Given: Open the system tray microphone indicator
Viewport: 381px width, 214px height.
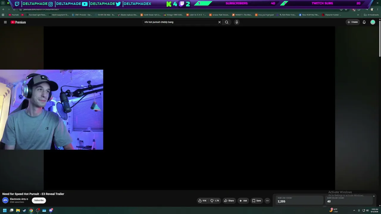Looking at the screenshot, I should click(x=359, y=210).
